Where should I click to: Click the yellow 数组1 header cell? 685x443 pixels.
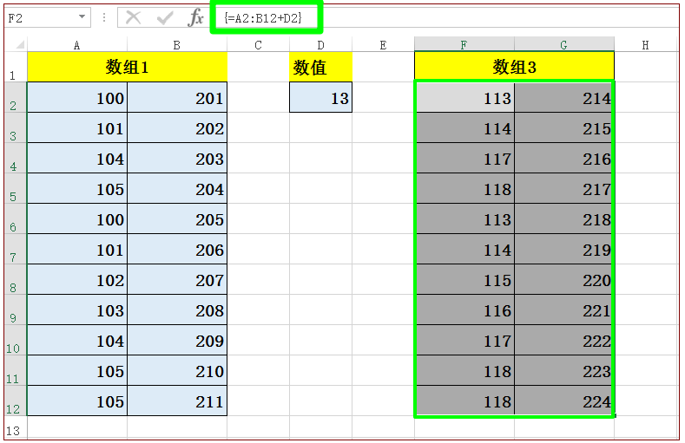point(127,67)
